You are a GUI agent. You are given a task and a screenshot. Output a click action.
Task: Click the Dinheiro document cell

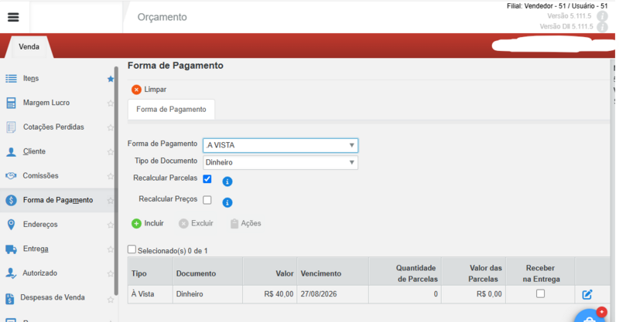click(207, 294)
